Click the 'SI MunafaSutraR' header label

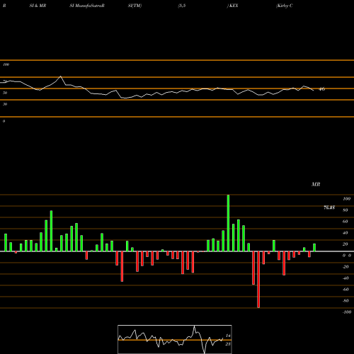[87, 6]
